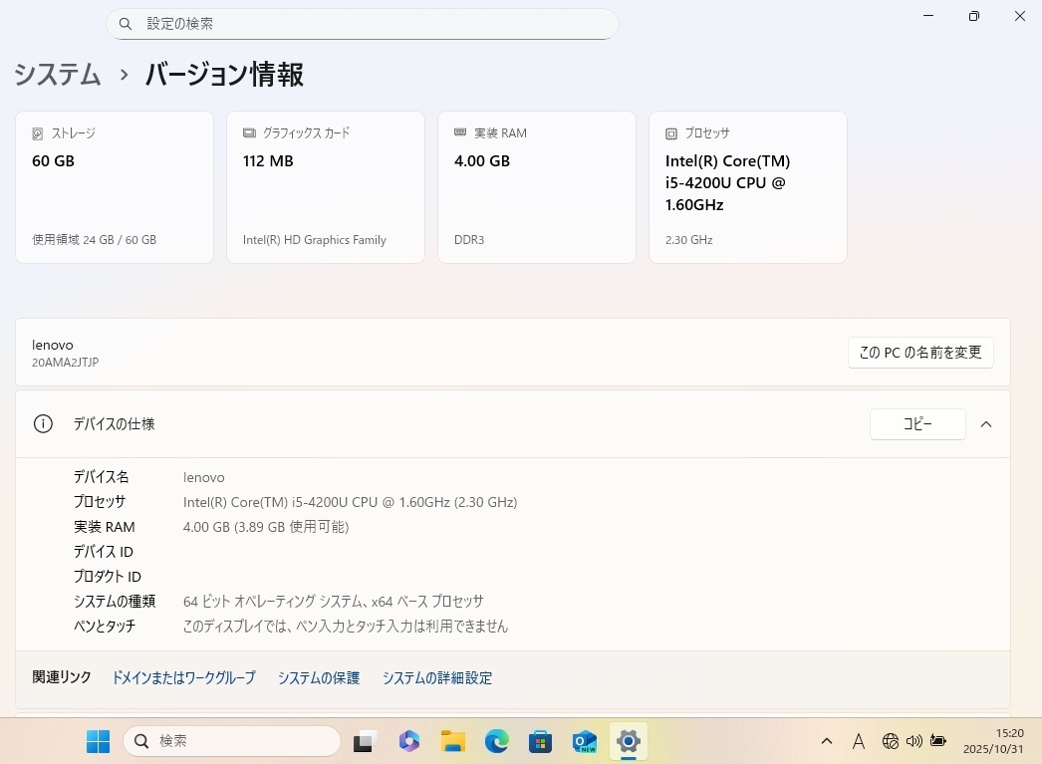Viewport: 1042px width, 764px height.
Task: Open ドメインまたはワークグループ link
Action: click(183, 678)
